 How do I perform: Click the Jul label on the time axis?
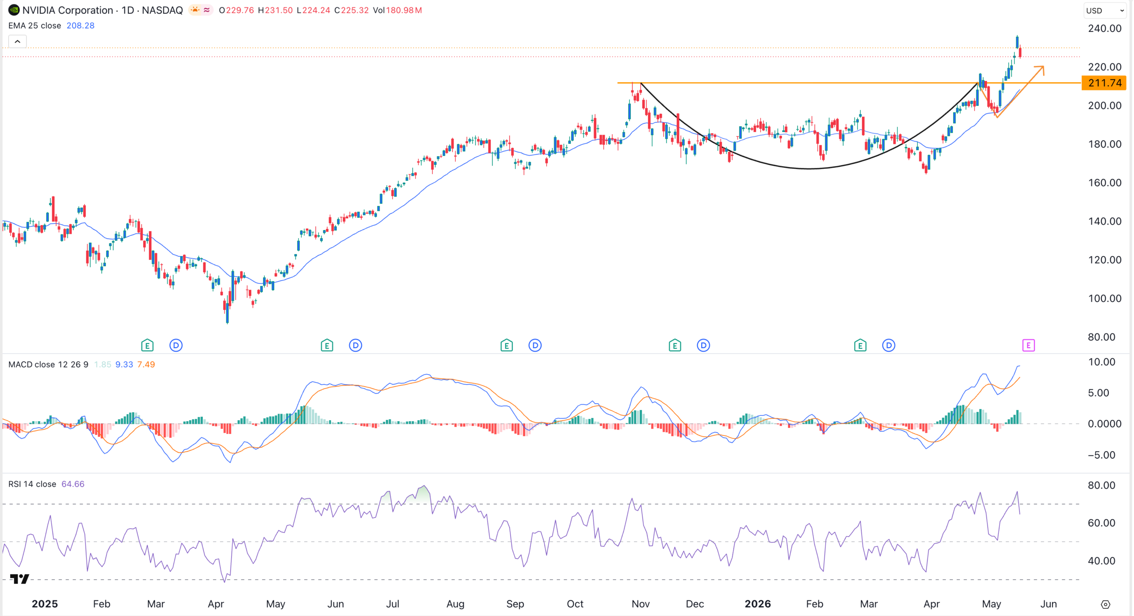click(392, 604)
